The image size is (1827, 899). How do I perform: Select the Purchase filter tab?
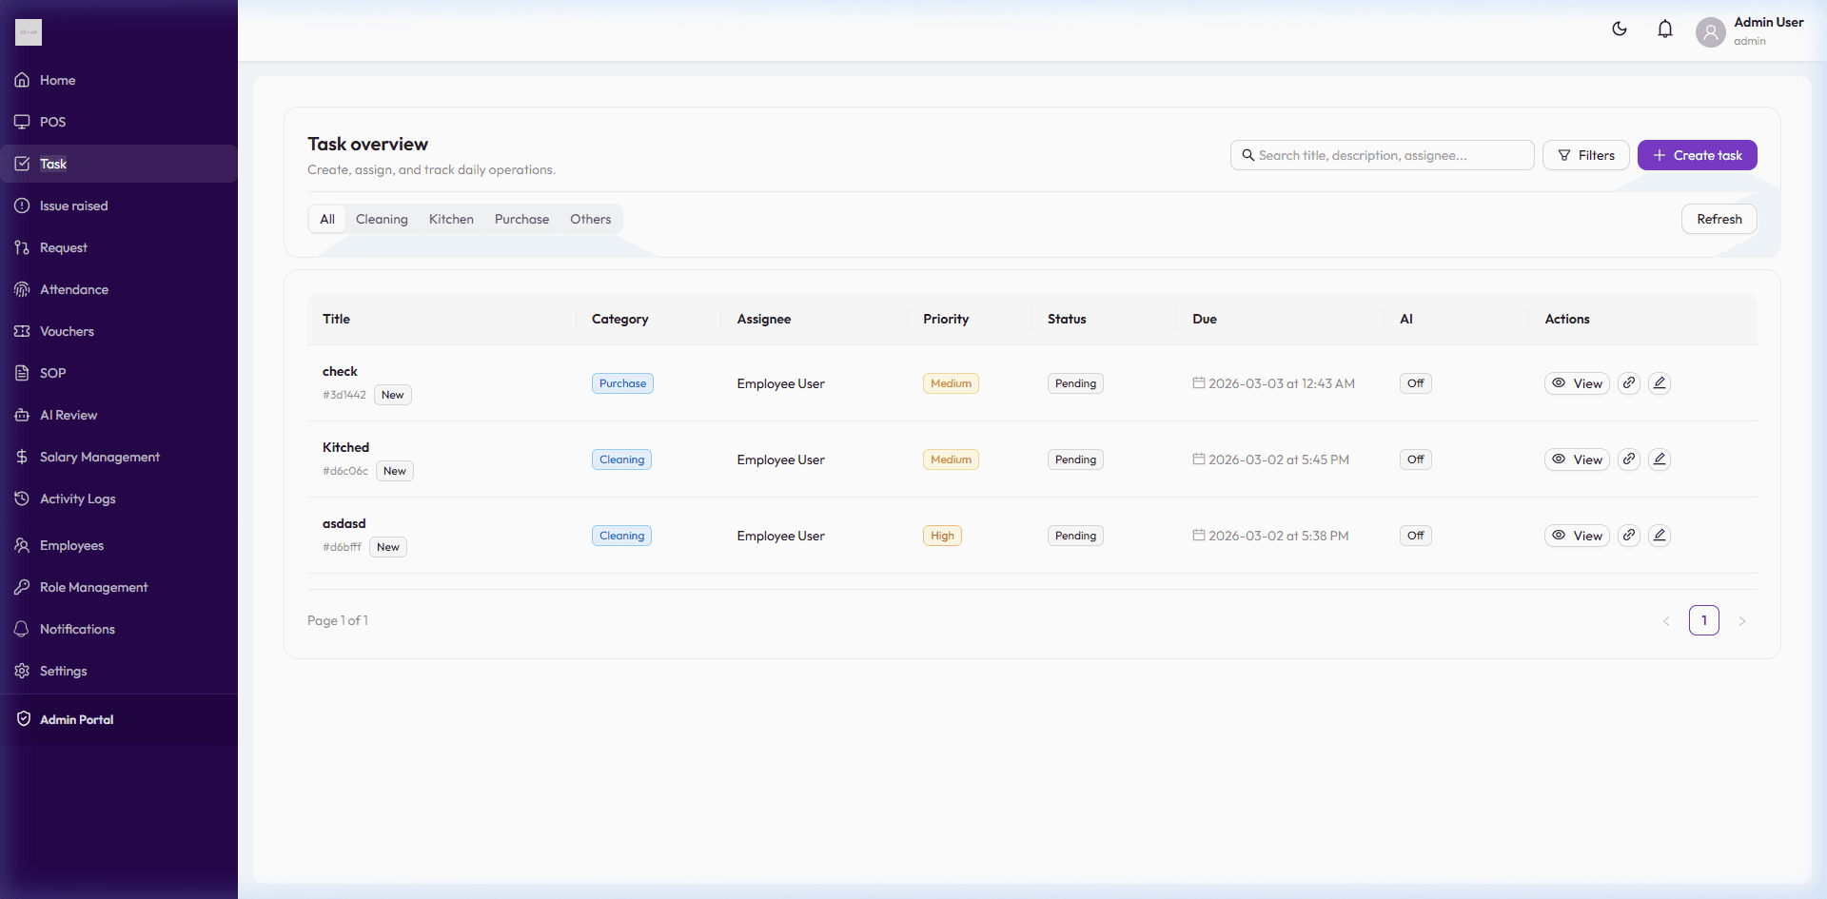click(521, 219)
